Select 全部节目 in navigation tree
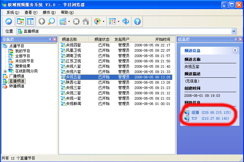Image resolution: width=244 pixels, height=162 pixels. [23, 56]
